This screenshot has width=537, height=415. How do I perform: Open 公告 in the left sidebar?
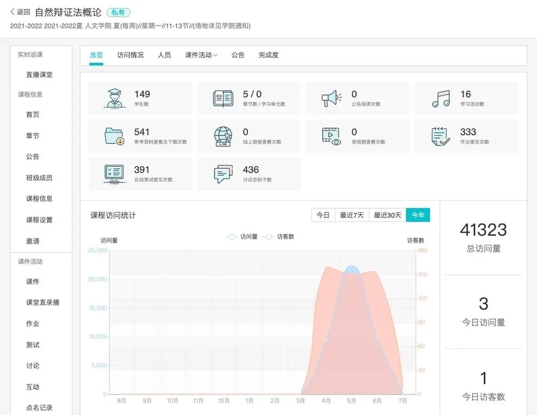pos(33,157)
